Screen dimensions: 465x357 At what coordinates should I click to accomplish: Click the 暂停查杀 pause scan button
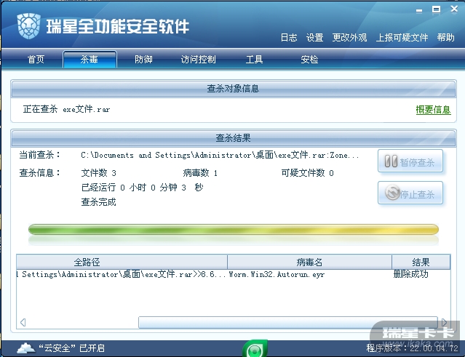tap(410, 161)
